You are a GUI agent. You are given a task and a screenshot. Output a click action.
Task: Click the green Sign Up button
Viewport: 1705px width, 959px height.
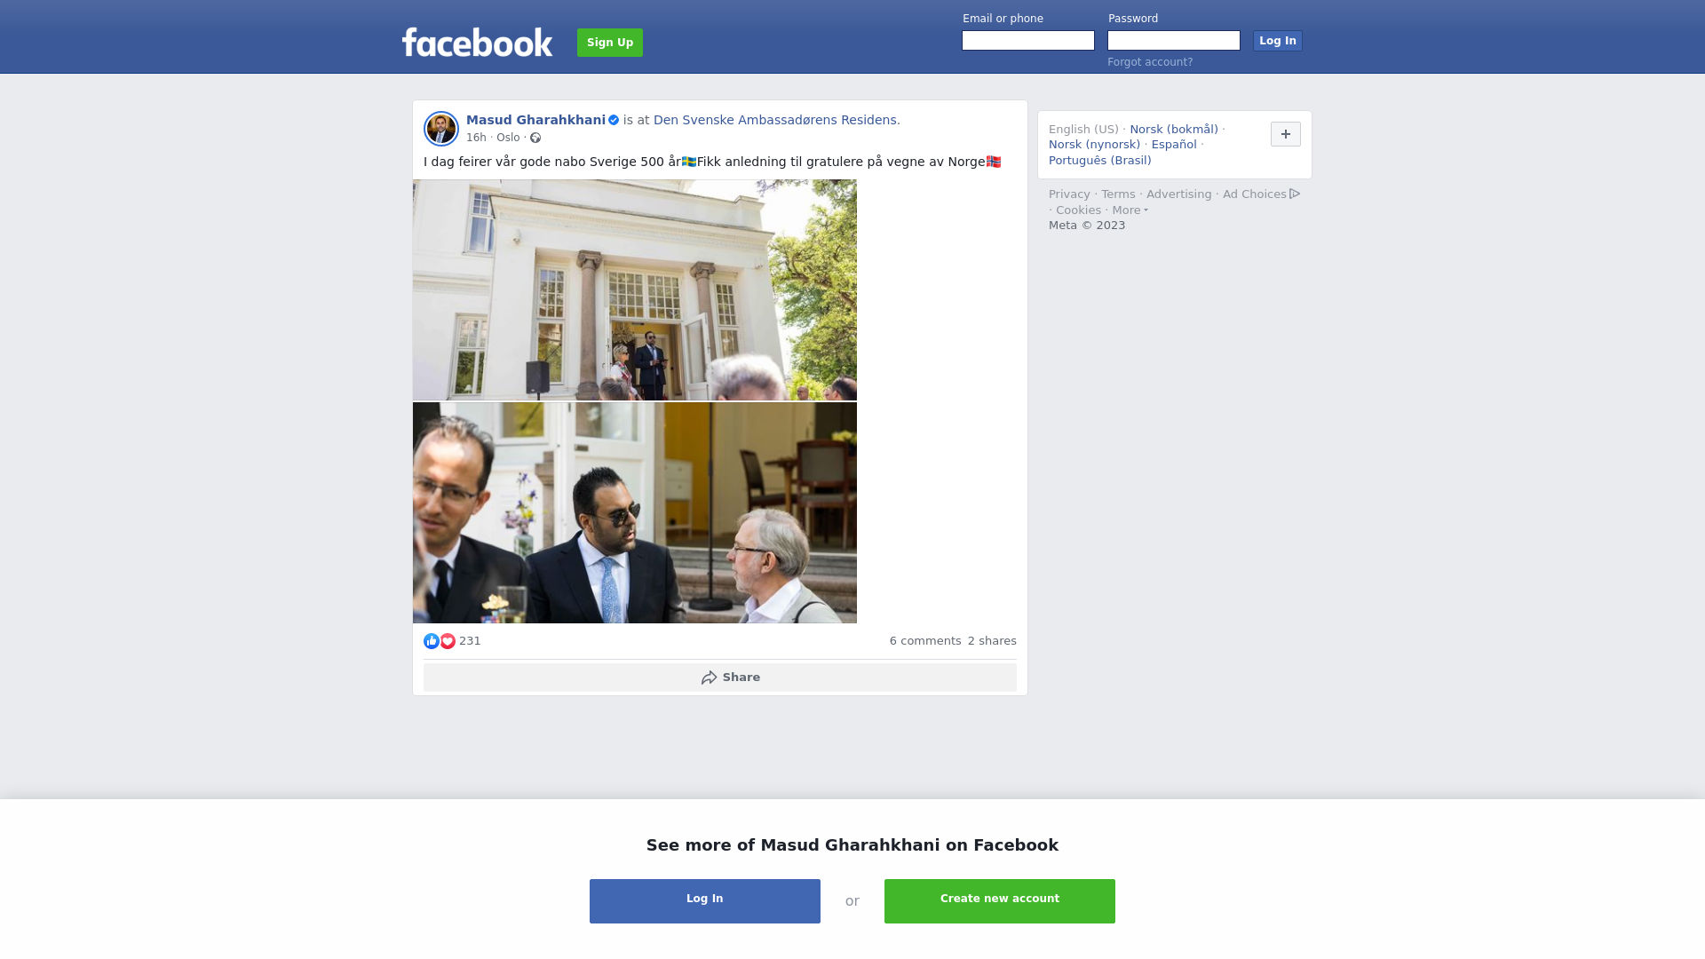(x=610, y=43)
